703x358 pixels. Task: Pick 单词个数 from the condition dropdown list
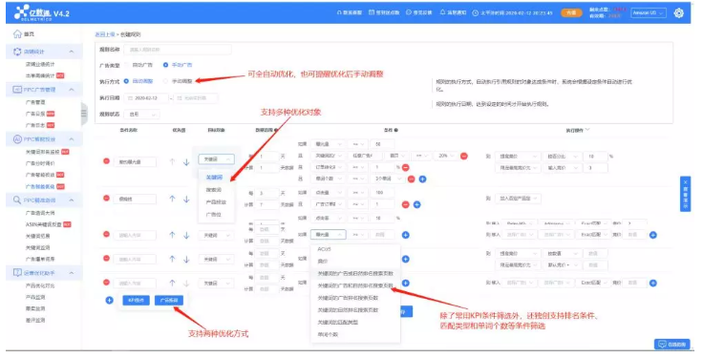tap(328, 334)
